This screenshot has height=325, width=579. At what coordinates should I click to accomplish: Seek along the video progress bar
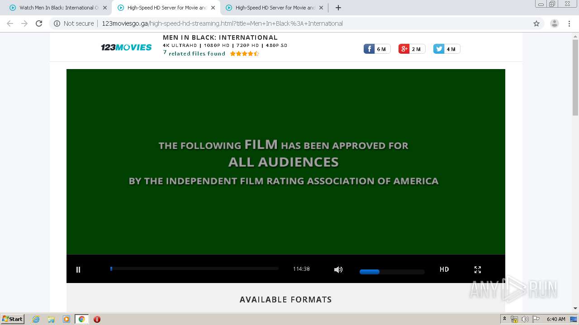click(194, 269)
